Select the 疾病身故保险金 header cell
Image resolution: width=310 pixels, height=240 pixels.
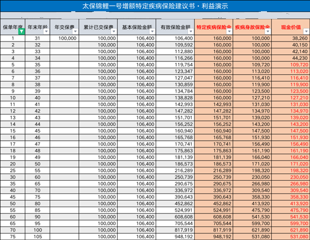pyautogui.click(x=252, y=27)
